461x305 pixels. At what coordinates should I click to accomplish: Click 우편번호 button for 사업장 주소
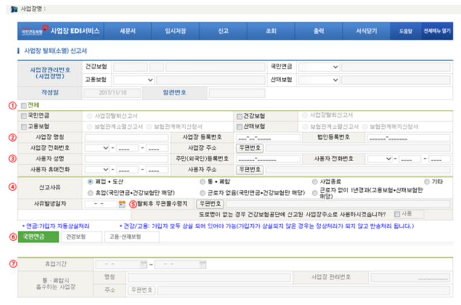point(250,148)
